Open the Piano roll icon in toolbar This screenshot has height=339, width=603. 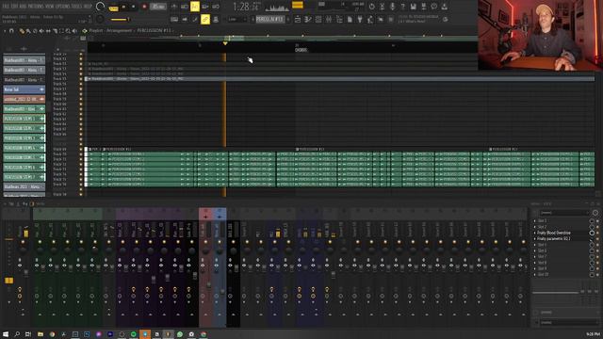pyautogui.click(x=308, y=19)
